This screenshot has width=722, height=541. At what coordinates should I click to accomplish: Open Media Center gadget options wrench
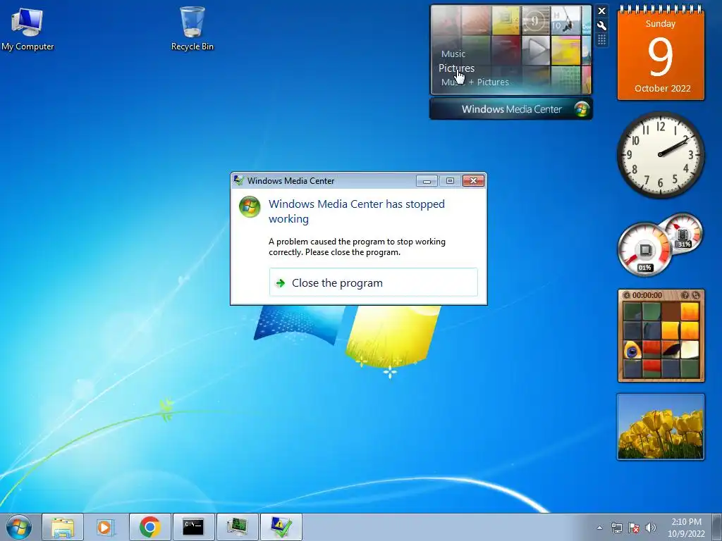[602, 26]
